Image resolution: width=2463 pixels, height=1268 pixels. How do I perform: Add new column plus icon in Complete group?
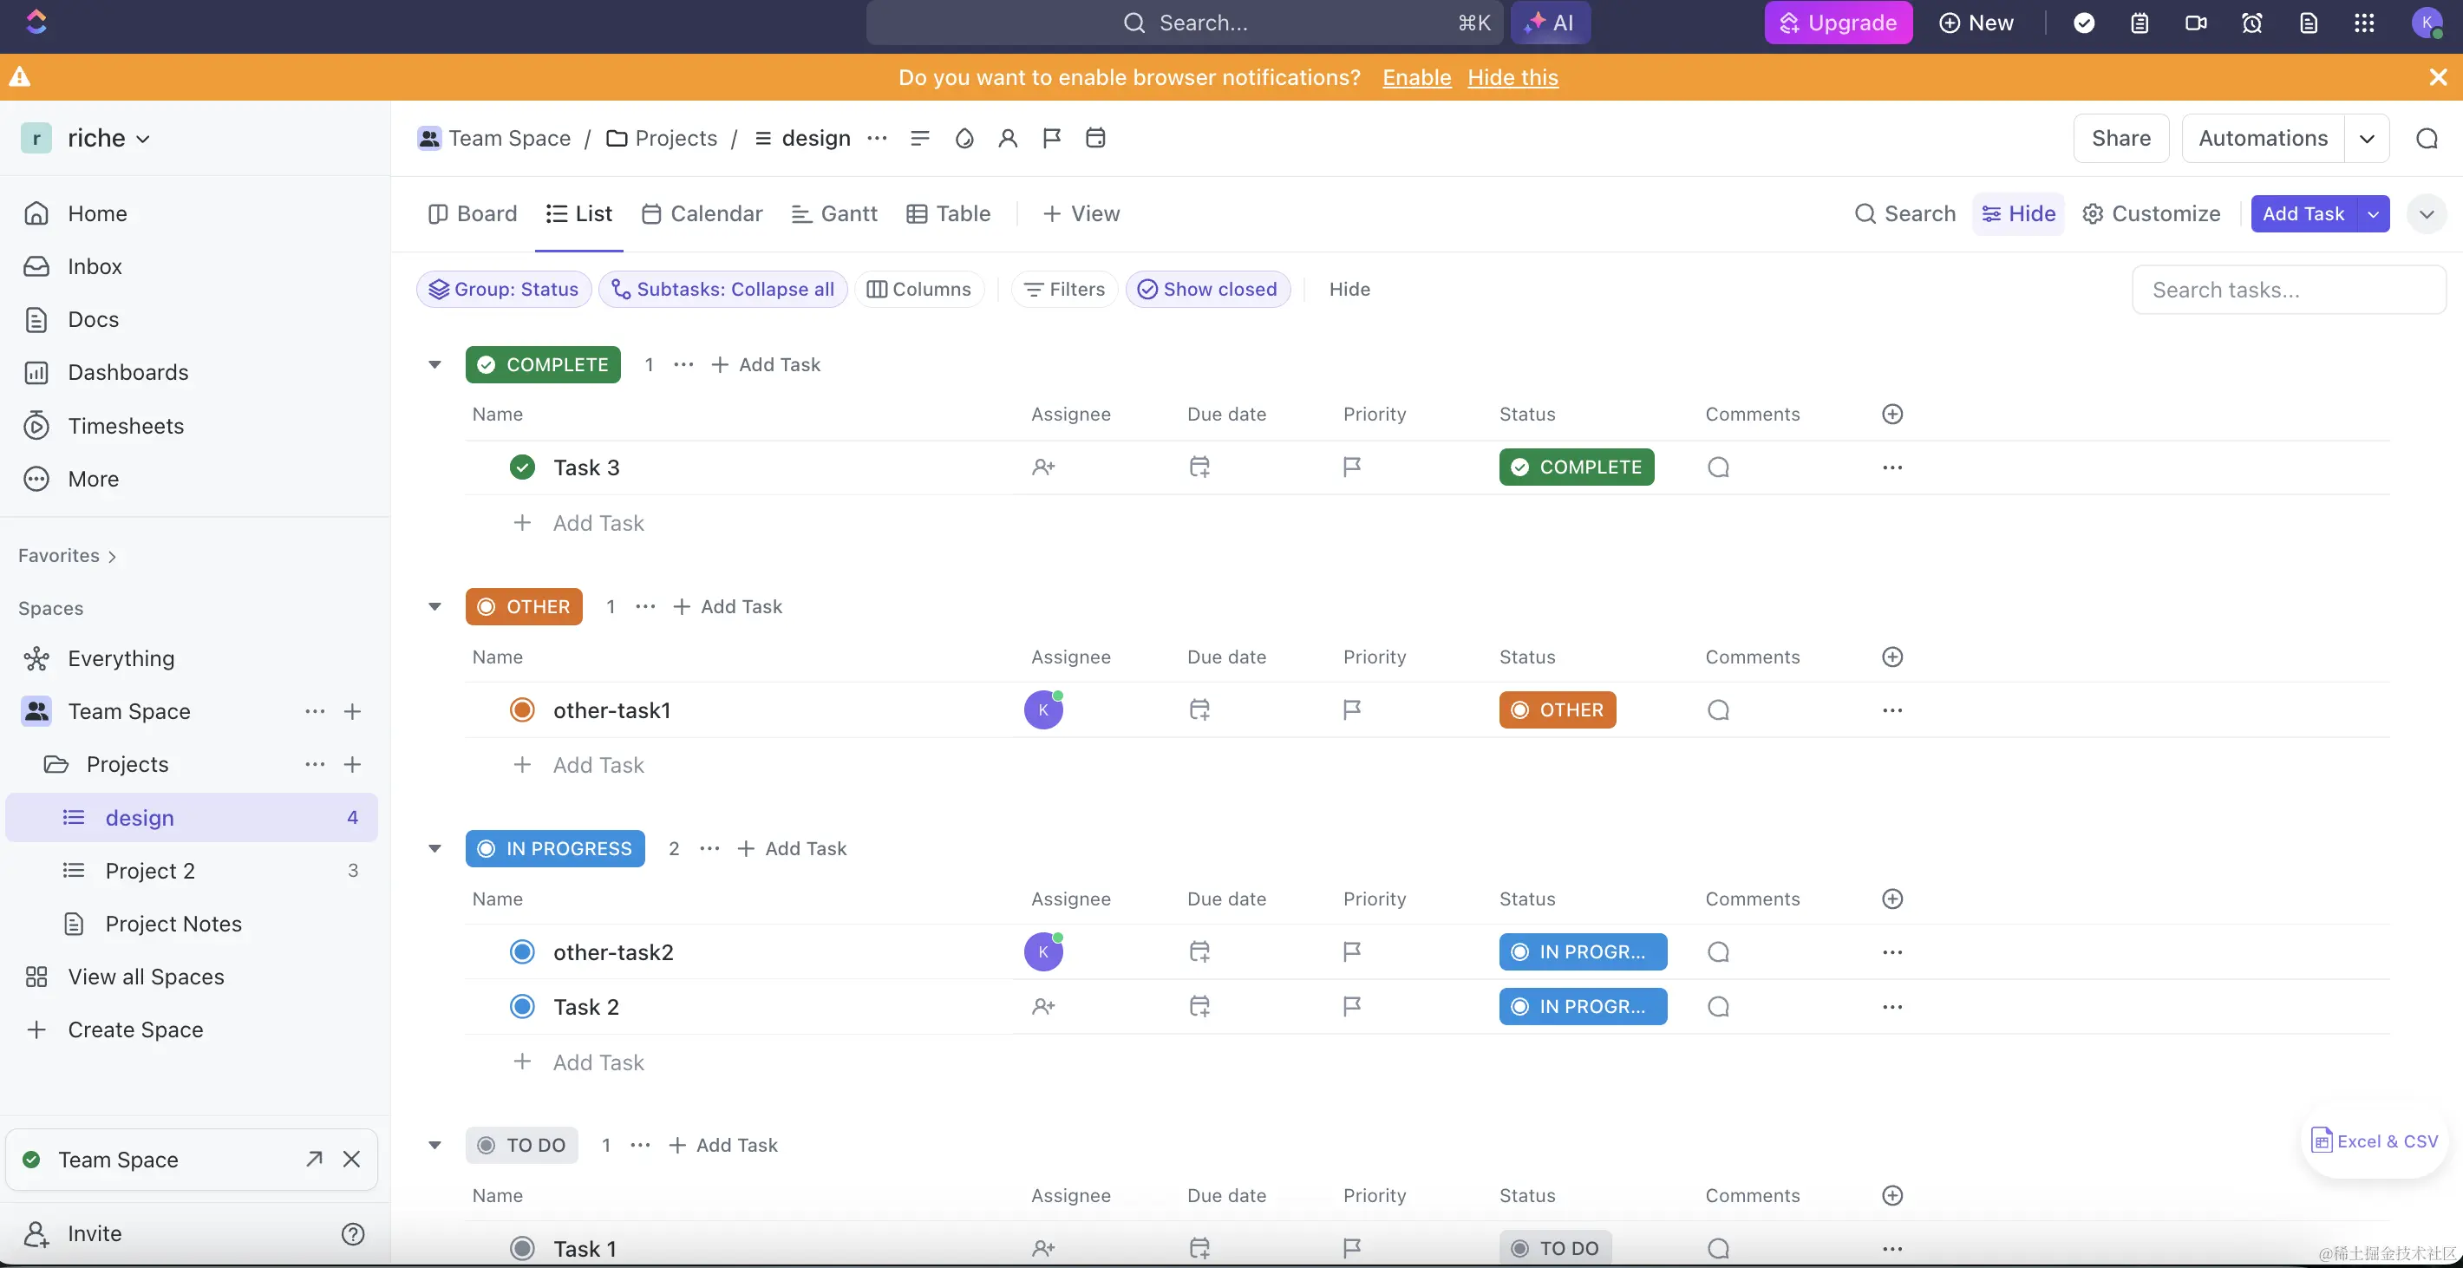click(x=1892, y=414)
